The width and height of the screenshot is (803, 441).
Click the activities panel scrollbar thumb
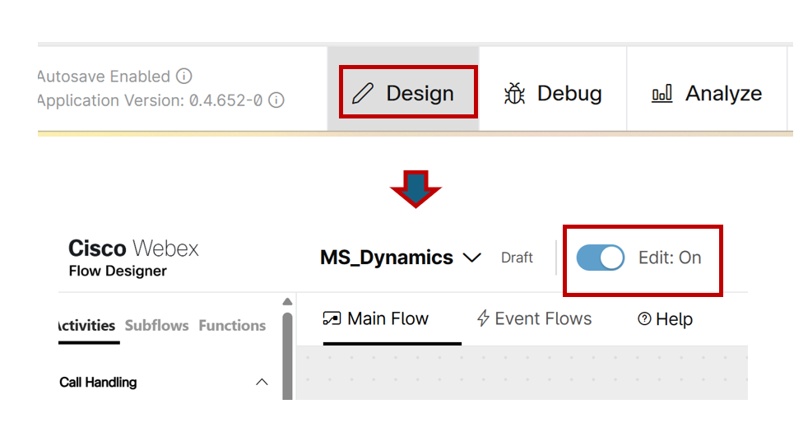click(x=287, y=354)
